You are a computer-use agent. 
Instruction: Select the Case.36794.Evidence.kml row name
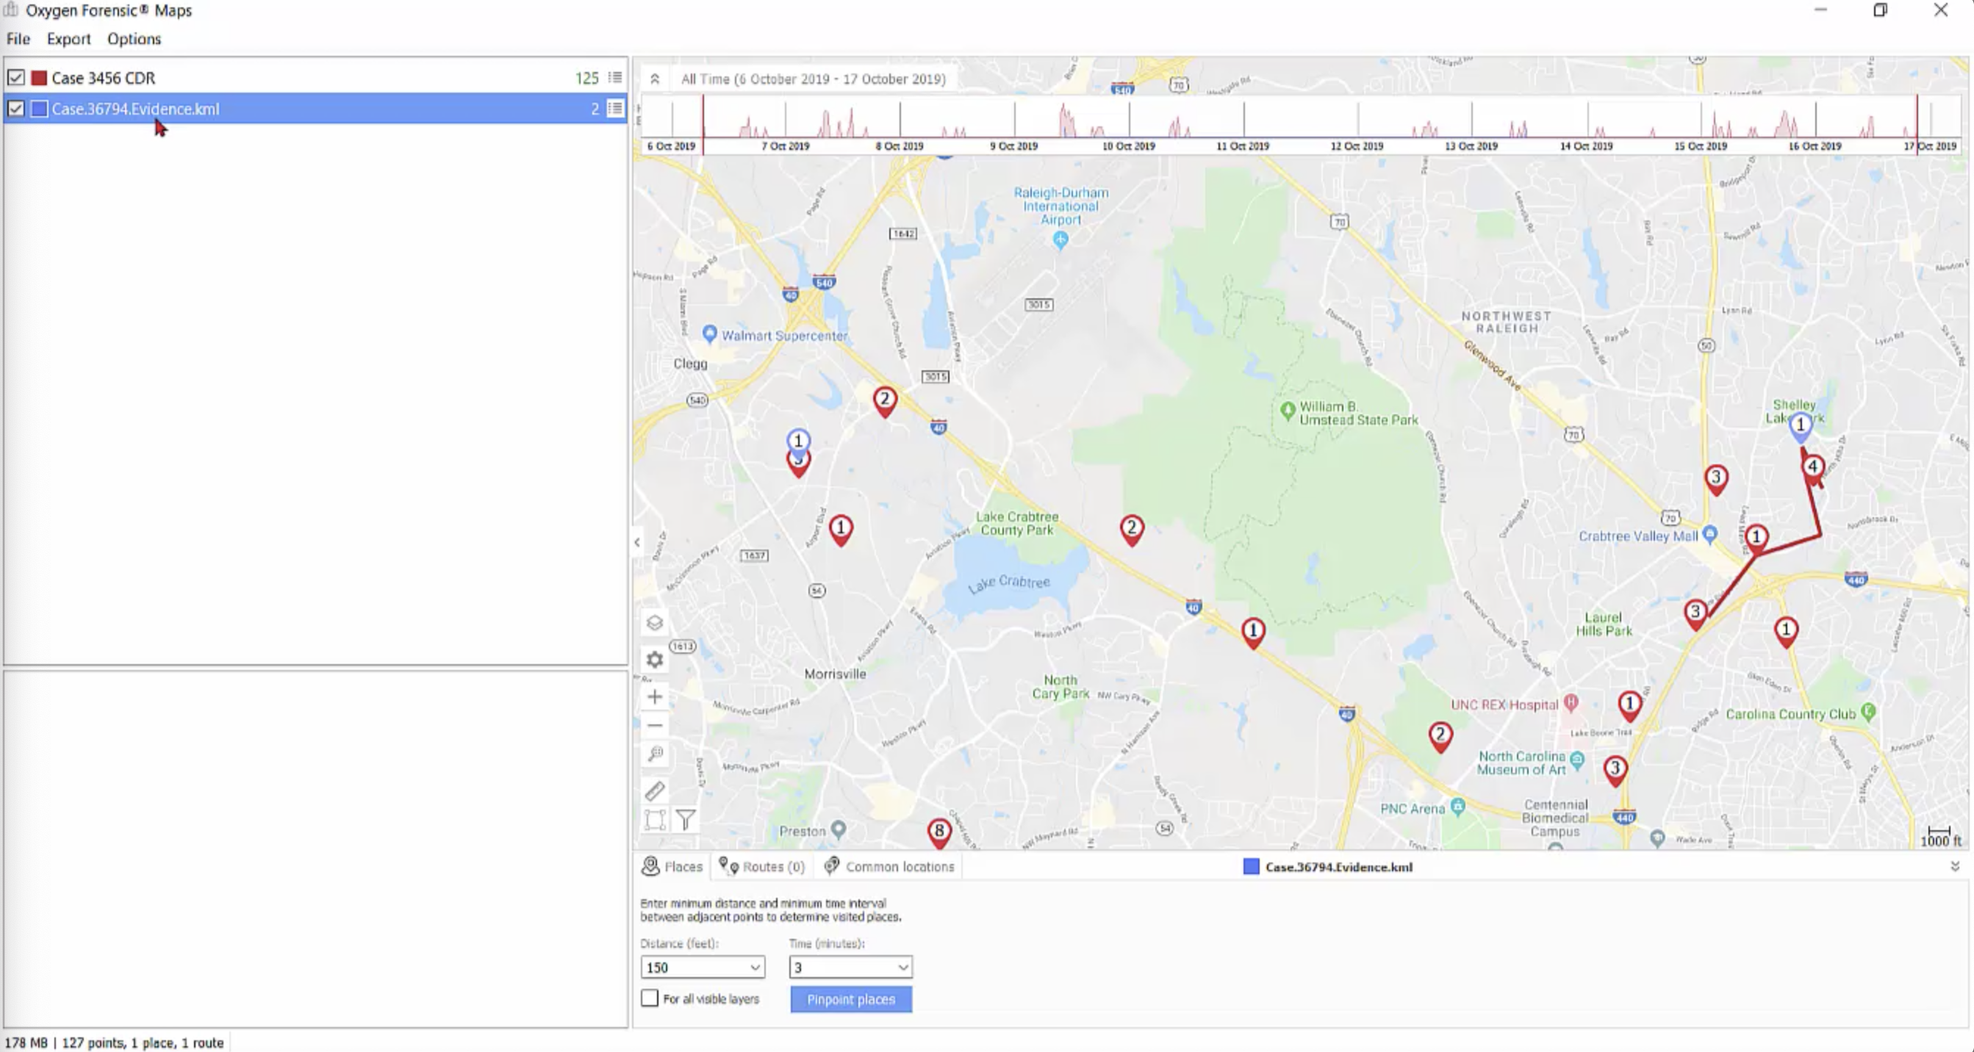click(135, 109)
